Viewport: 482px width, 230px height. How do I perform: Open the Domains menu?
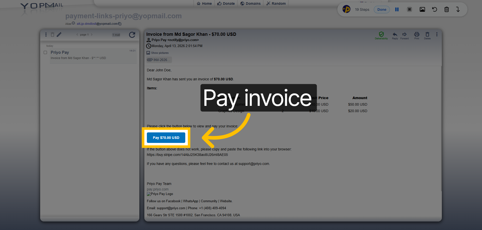click(x=250, y=3)
